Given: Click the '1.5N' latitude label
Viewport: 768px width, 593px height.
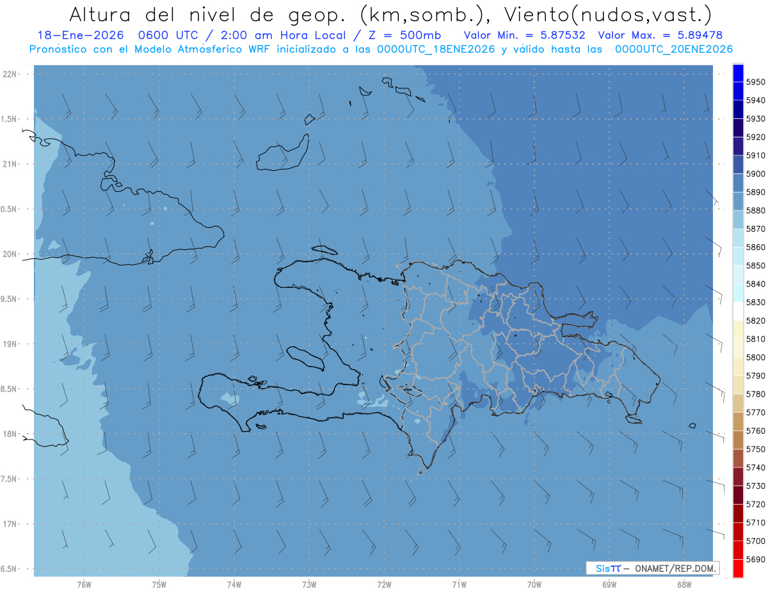Looking at the screenshot, I should pos(9,119).
